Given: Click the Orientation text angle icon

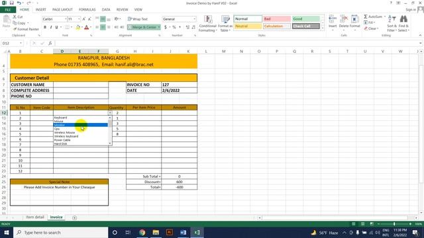Looking at the screenshot, I should tap(117, 19).
